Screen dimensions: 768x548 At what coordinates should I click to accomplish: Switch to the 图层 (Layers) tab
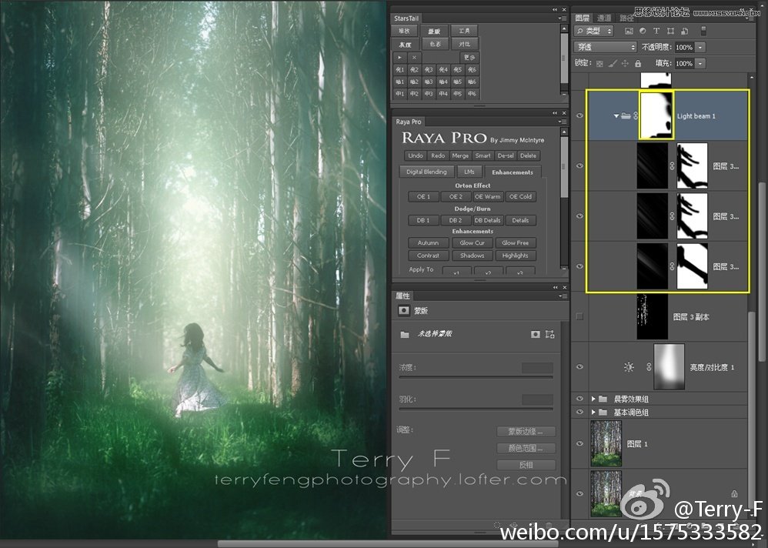(x=583, y=18)
